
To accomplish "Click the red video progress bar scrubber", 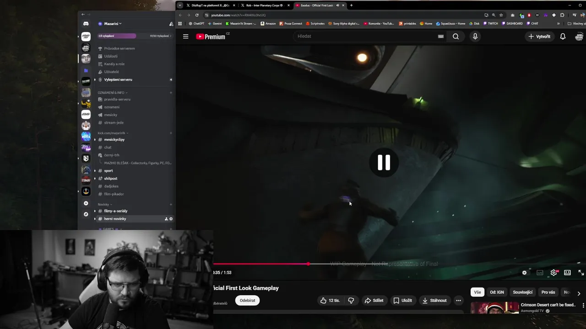I will click(308, 264).
